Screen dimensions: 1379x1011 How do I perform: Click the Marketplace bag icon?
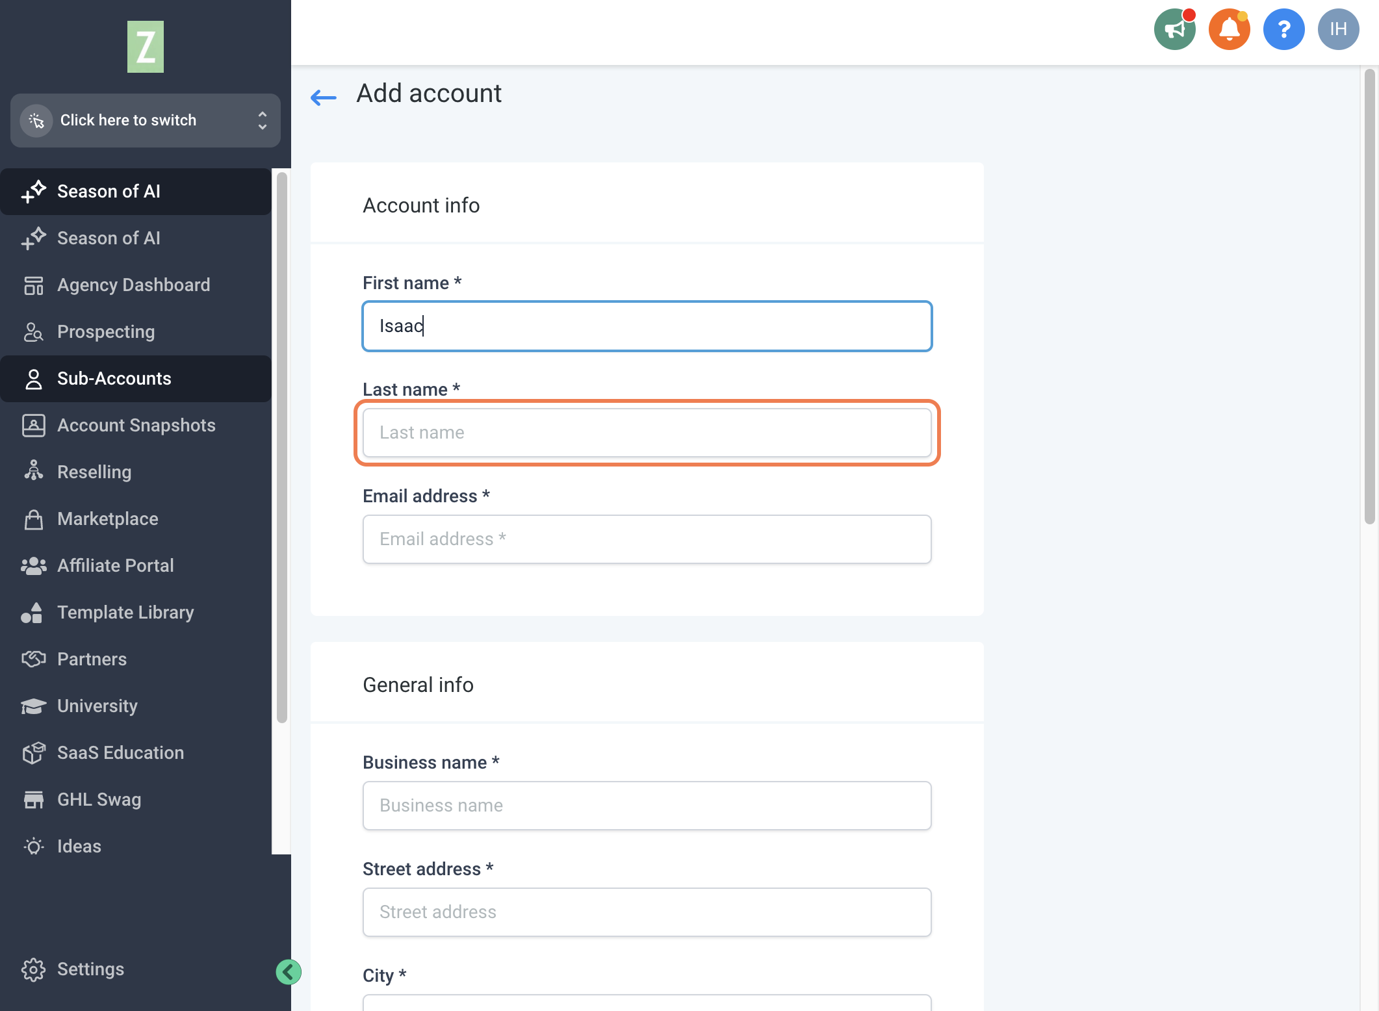[x=33, y=519]
